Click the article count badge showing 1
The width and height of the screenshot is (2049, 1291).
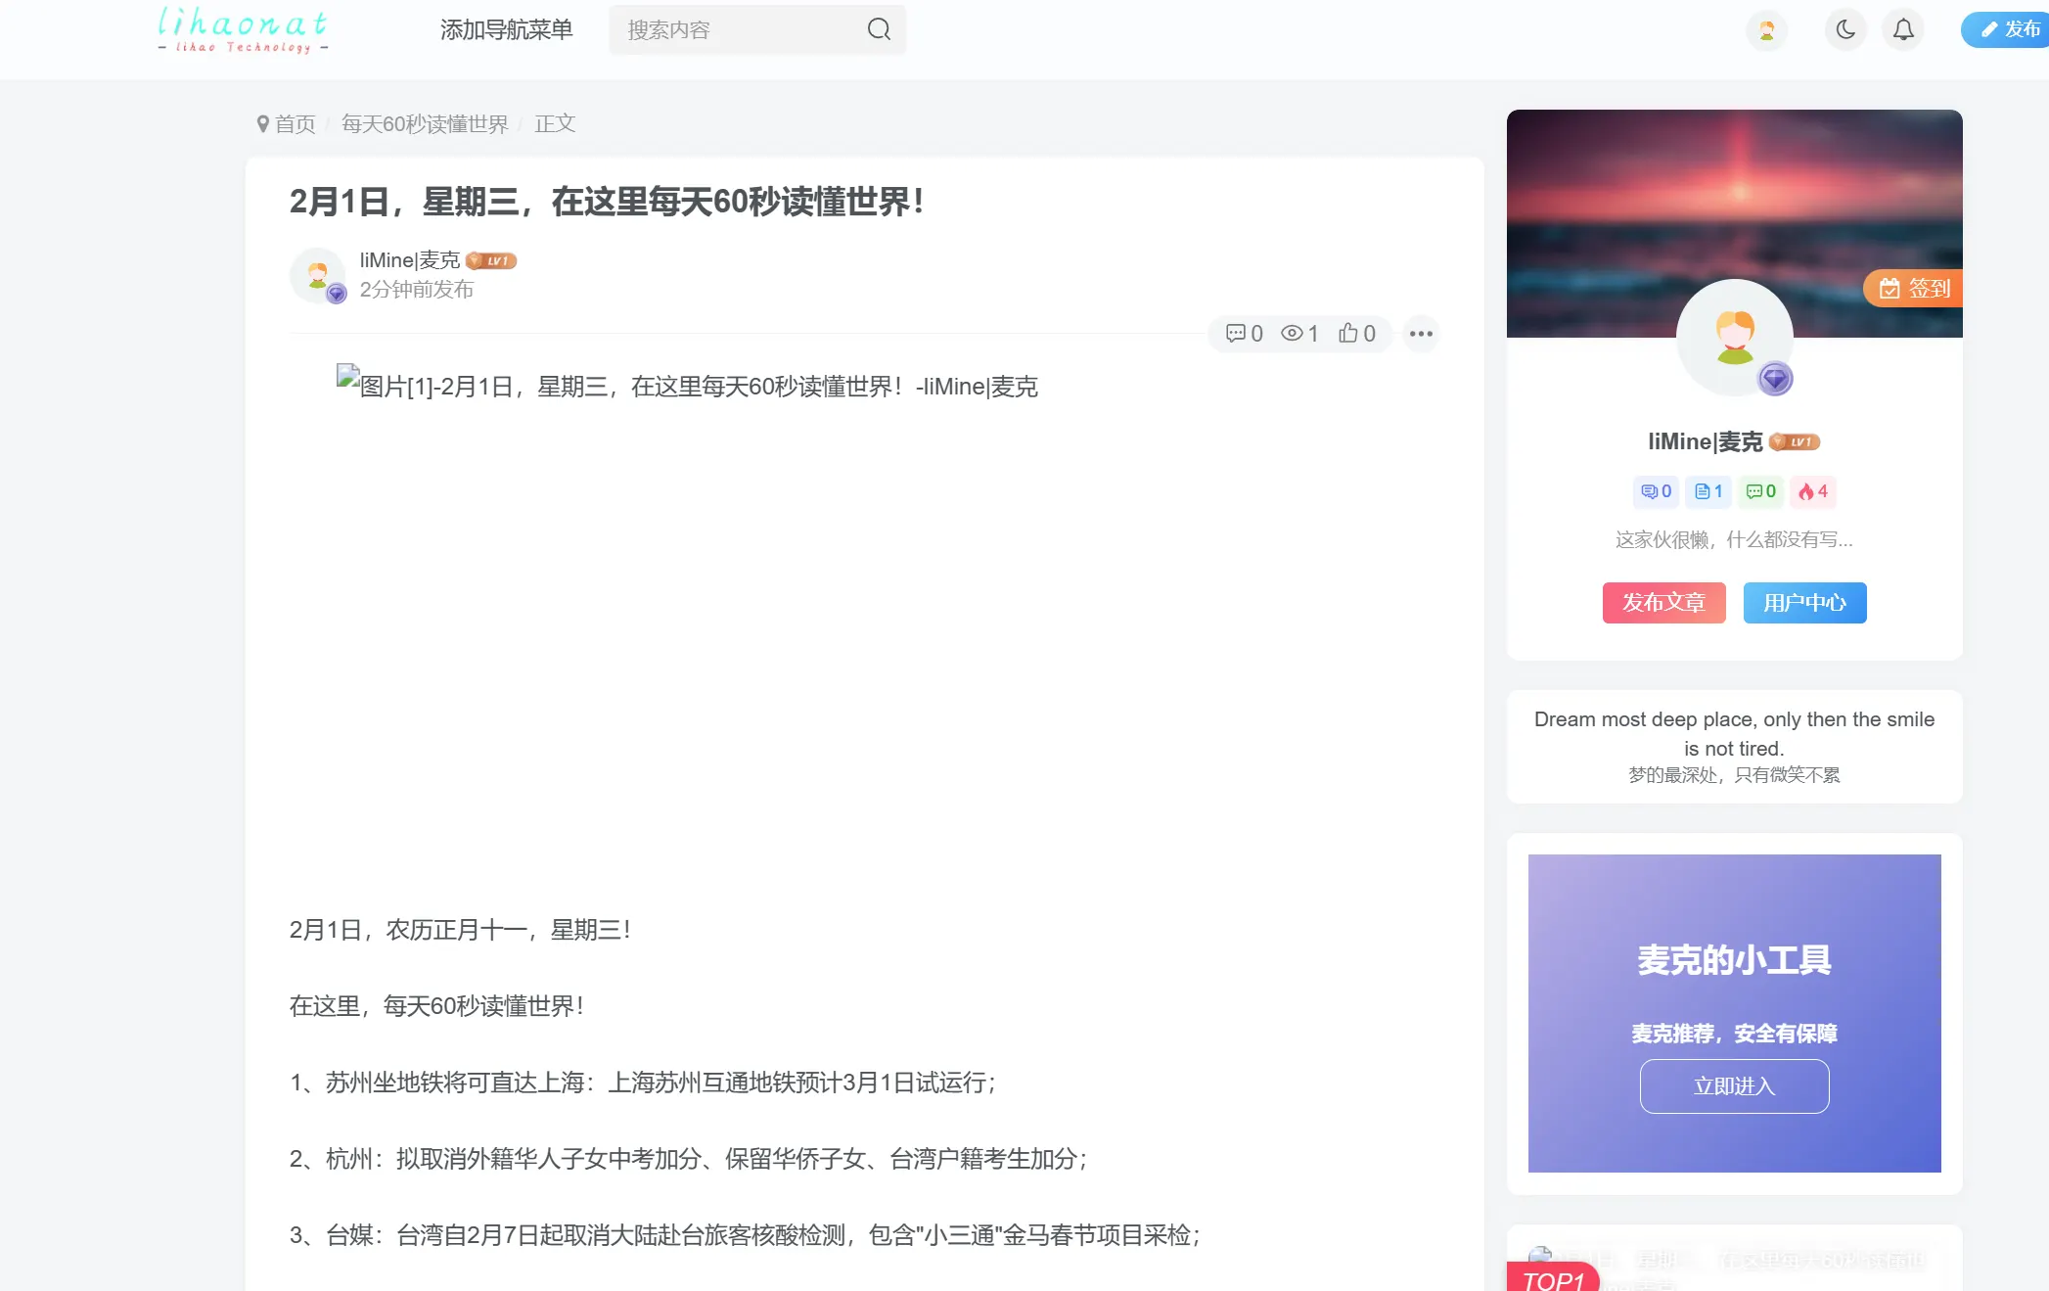1708,491
